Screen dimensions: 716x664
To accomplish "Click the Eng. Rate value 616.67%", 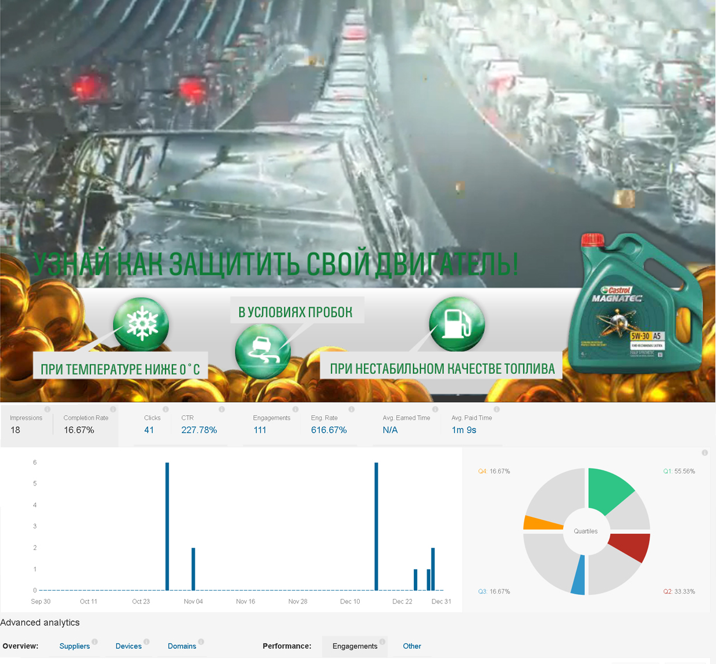I will tap(329, 430).
